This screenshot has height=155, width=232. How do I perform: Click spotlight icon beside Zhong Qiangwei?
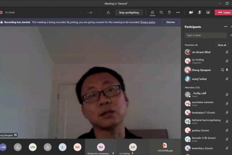(x=222, y=70)
